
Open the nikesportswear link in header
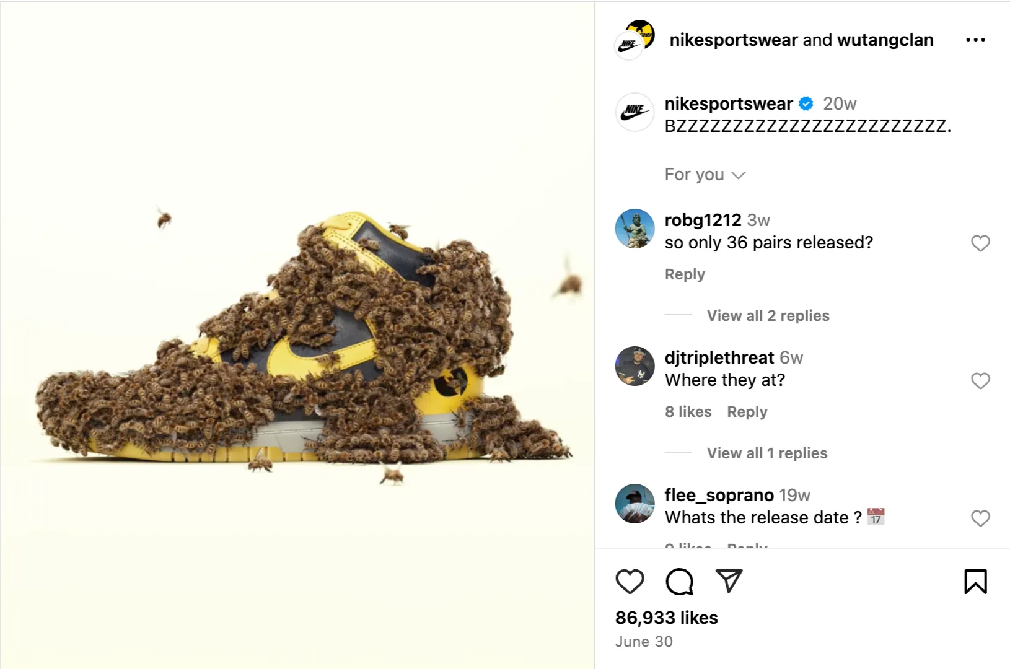click(x=734, y=40)
